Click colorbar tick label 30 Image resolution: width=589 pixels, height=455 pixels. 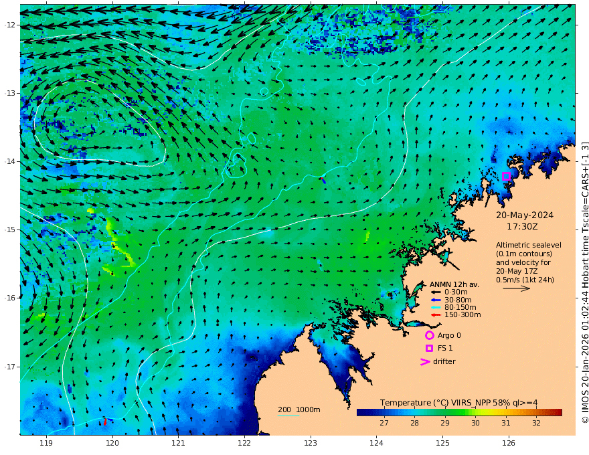tap(475, 423)
